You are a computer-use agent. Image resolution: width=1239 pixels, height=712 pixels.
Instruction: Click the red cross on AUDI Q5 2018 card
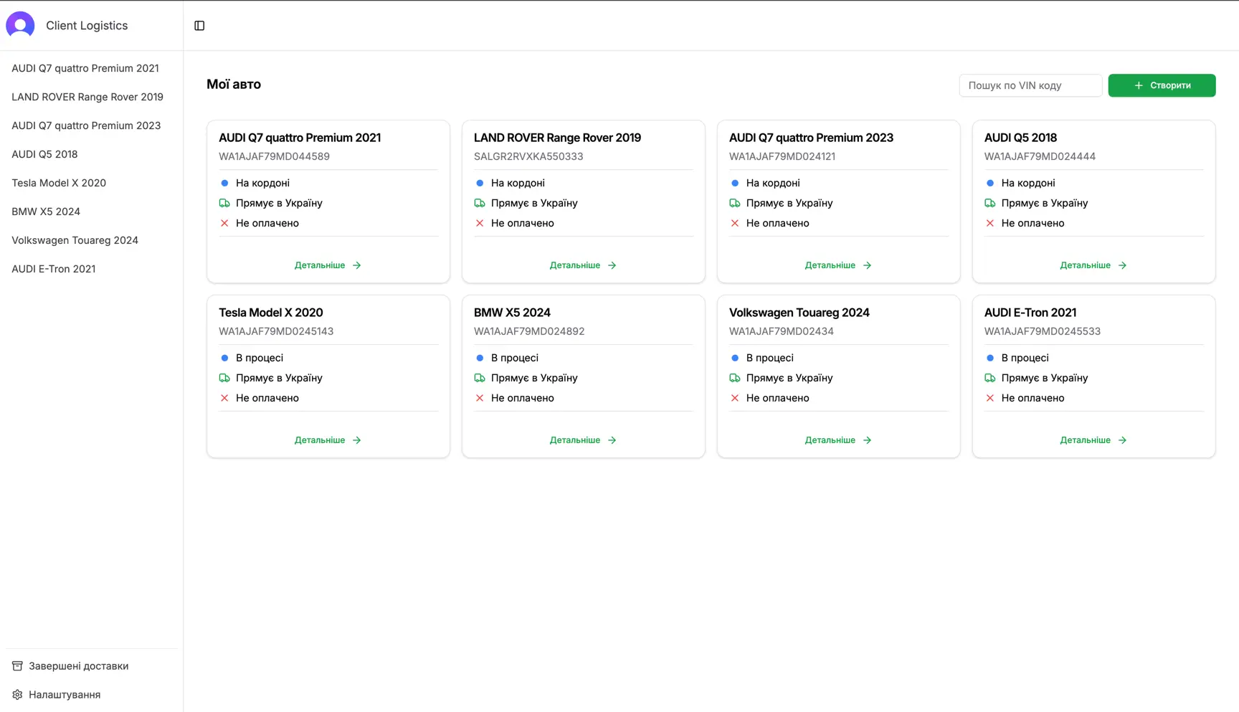990,223
